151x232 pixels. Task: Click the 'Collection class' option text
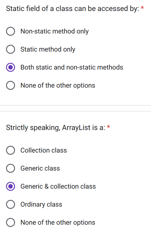[44, 150]
